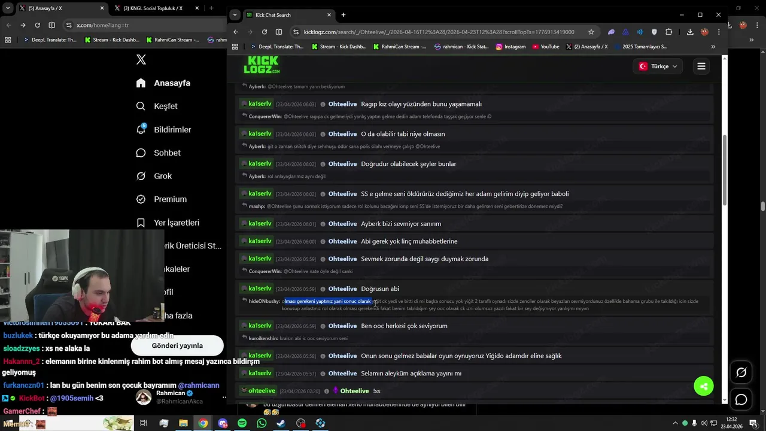Open a new tab next to Kick Chat Search
The image size is (766, 431).
point(344,15)
